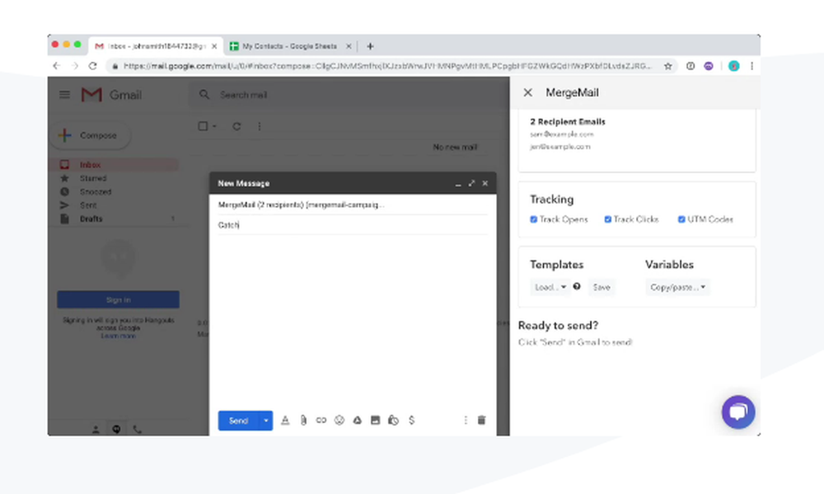Click the Gmail logo

[111, 95]
